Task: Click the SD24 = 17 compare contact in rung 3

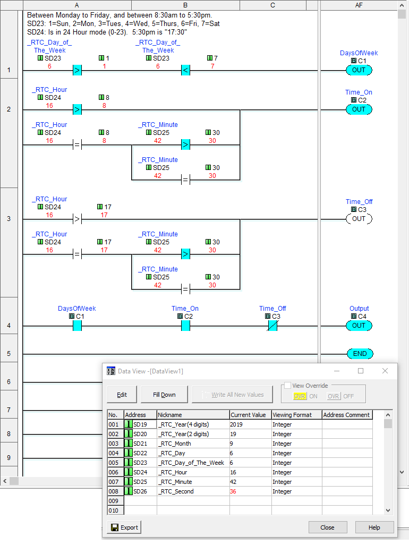Action: (77, 254)
